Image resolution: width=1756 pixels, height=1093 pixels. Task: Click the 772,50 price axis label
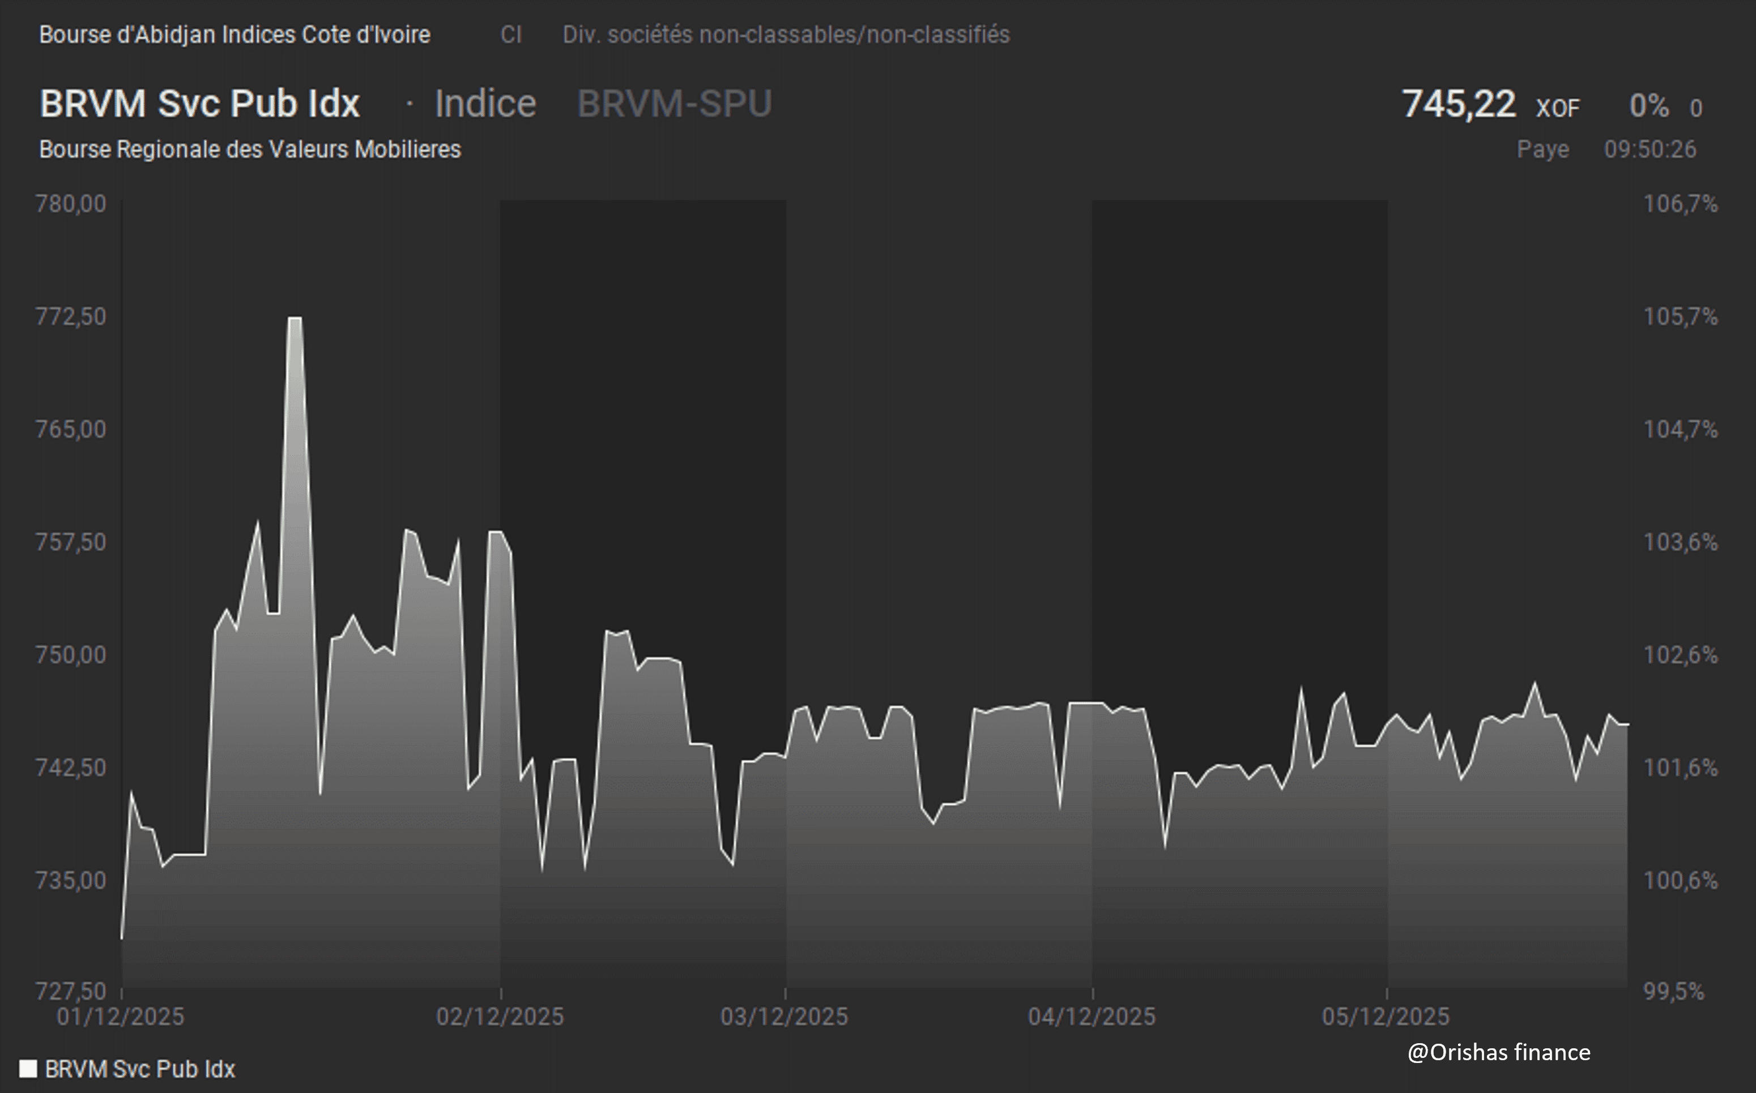71,316
